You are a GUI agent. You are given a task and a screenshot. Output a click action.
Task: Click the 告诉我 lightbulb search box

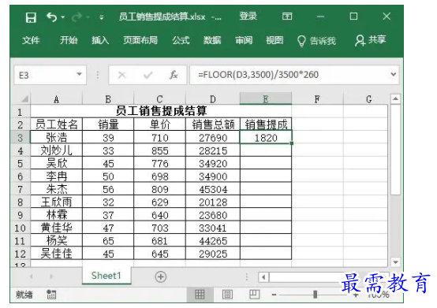click(x=316, y=41)
